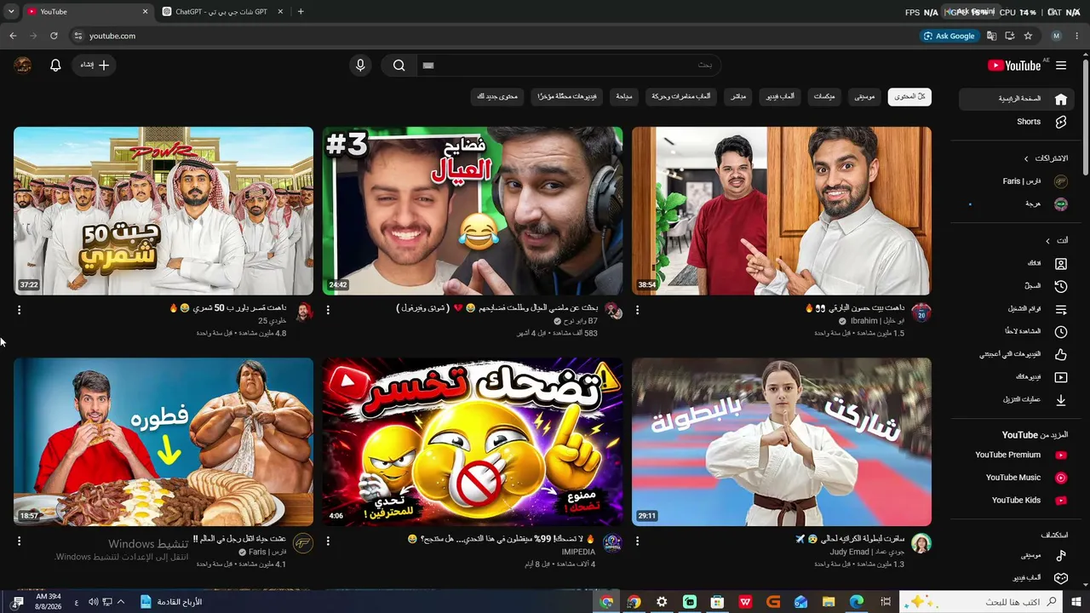1090x613 pixels.
Task: Open the more-options menu for the Judy Emad video
Action: (x=637, y=541)
